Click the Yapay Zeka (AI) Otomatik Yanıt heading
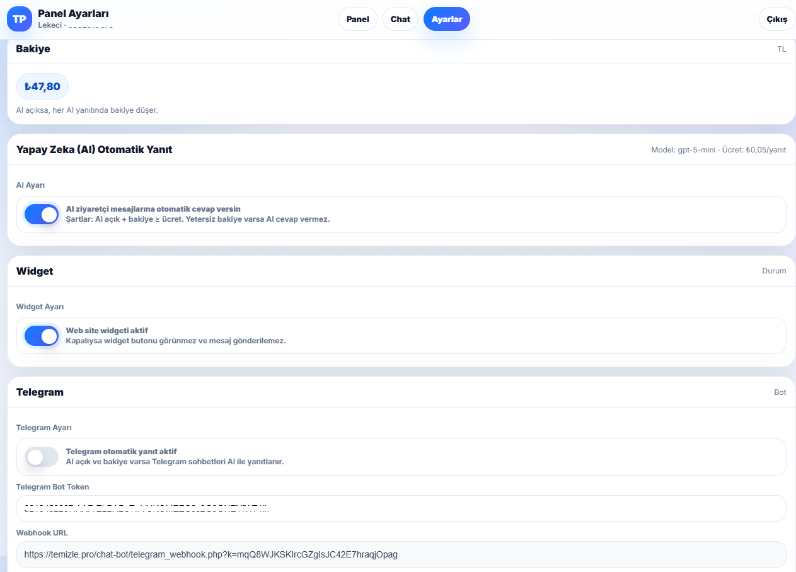 coord(94,150)
